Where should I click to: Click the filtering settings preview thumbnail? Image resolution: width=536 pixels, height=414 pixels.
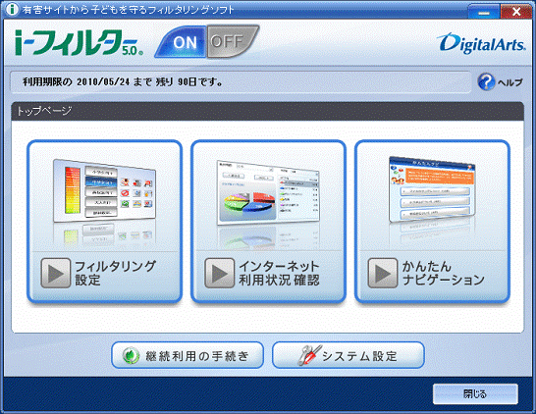(x=105, y=190)
